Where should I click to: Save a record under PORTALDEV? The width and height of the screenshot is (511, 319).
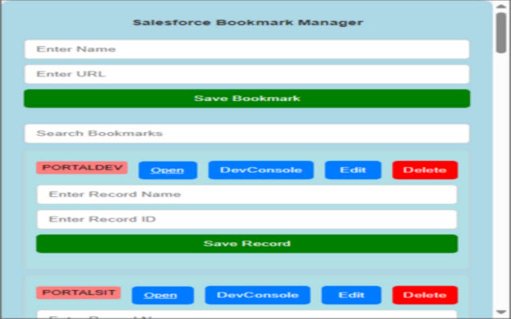[x=246, y=243]
